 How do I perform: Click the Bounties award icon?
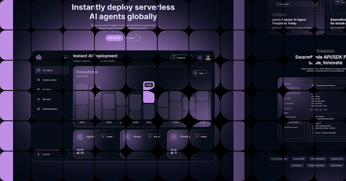click(x=38, y=99)
